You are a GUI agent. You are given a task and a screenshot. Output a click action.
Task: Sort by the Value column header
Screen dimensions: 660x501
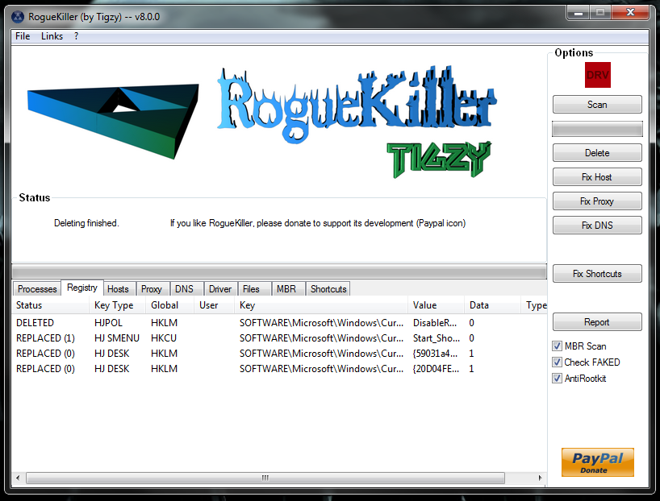tap(436, 305)
